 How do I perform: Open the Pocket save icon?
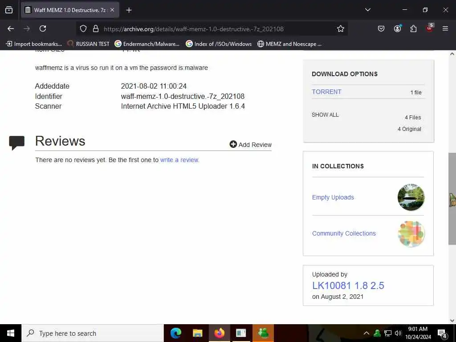click(x=381, y=28)
